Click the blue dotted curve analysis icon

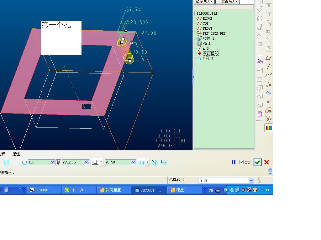coord(268,93)
